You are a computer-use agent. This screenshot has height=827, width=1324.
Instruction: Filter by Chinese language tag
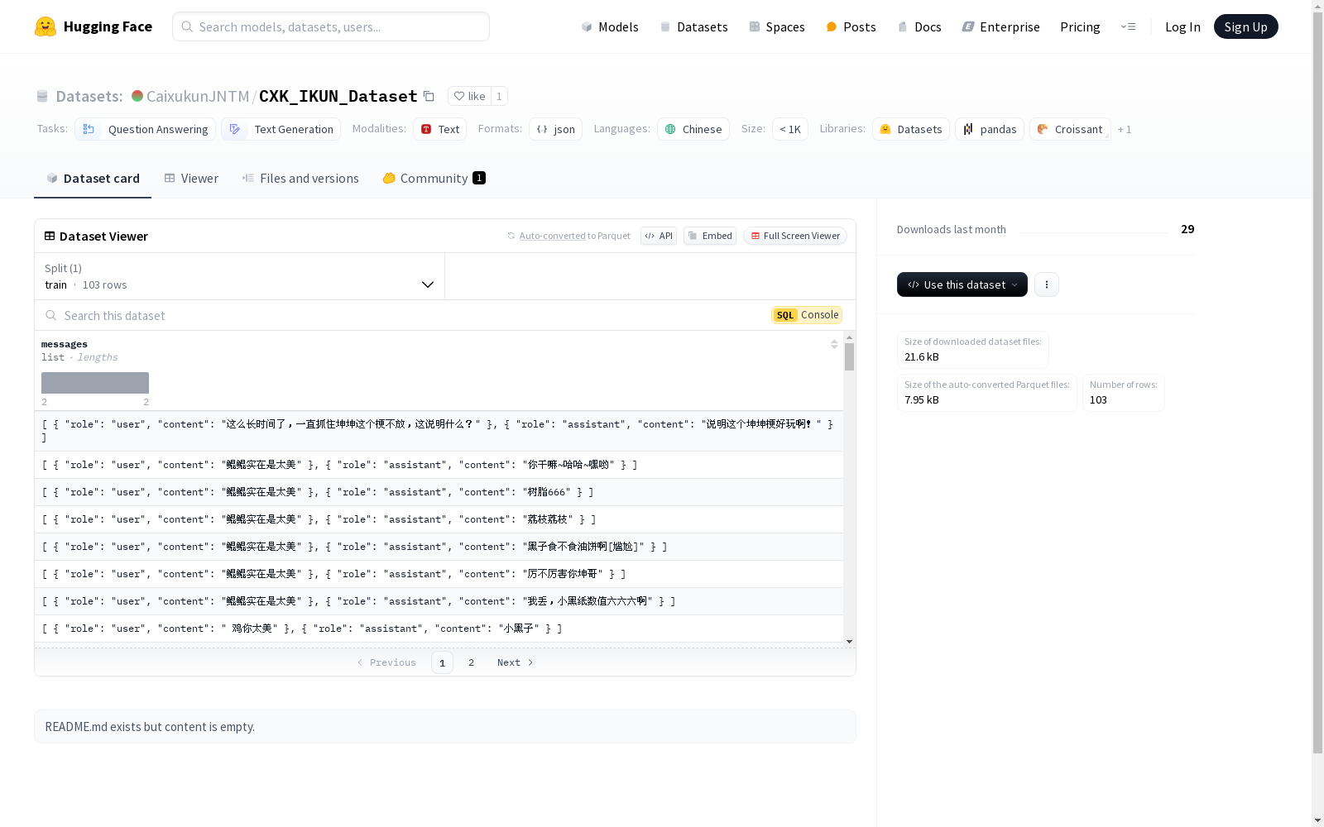click(x=693, y=129)
